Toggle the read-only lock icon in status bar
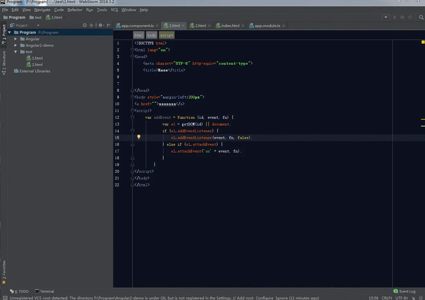The height and width of the screenshot is (300, 425). [x=414, y=298]
